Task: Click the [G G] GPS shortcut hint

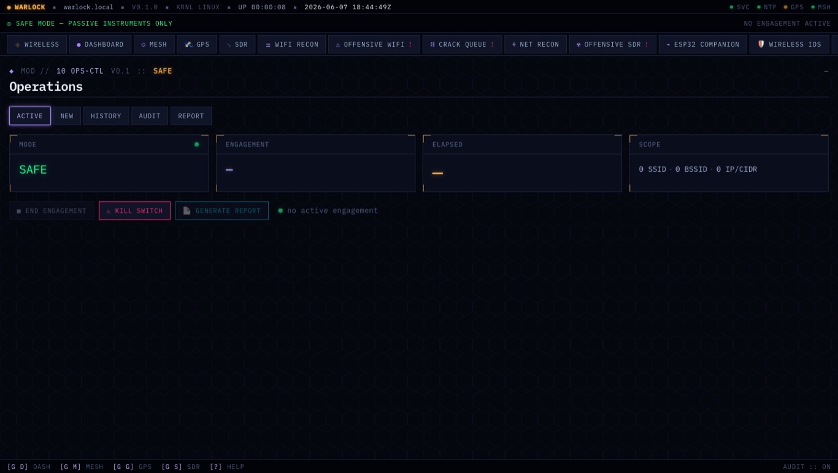Action: point(133,467)
